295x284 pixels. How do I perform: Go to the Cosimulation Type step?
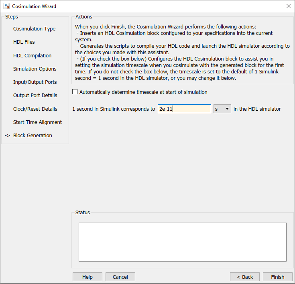tap(34, 29)
